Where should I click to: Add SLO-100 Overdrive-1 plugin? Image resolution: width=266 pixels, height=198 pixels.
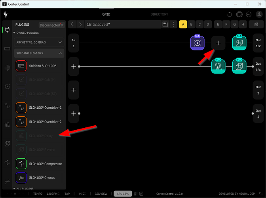pos(39,108)
